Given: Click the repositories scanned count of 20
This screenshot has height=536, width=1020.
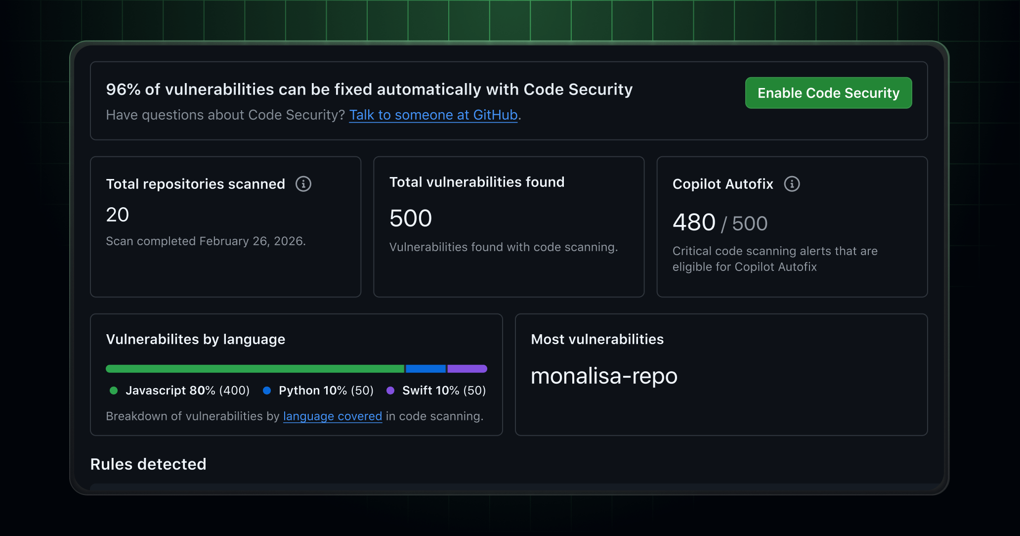Looking at the screenshot, I should pos(118,215).
